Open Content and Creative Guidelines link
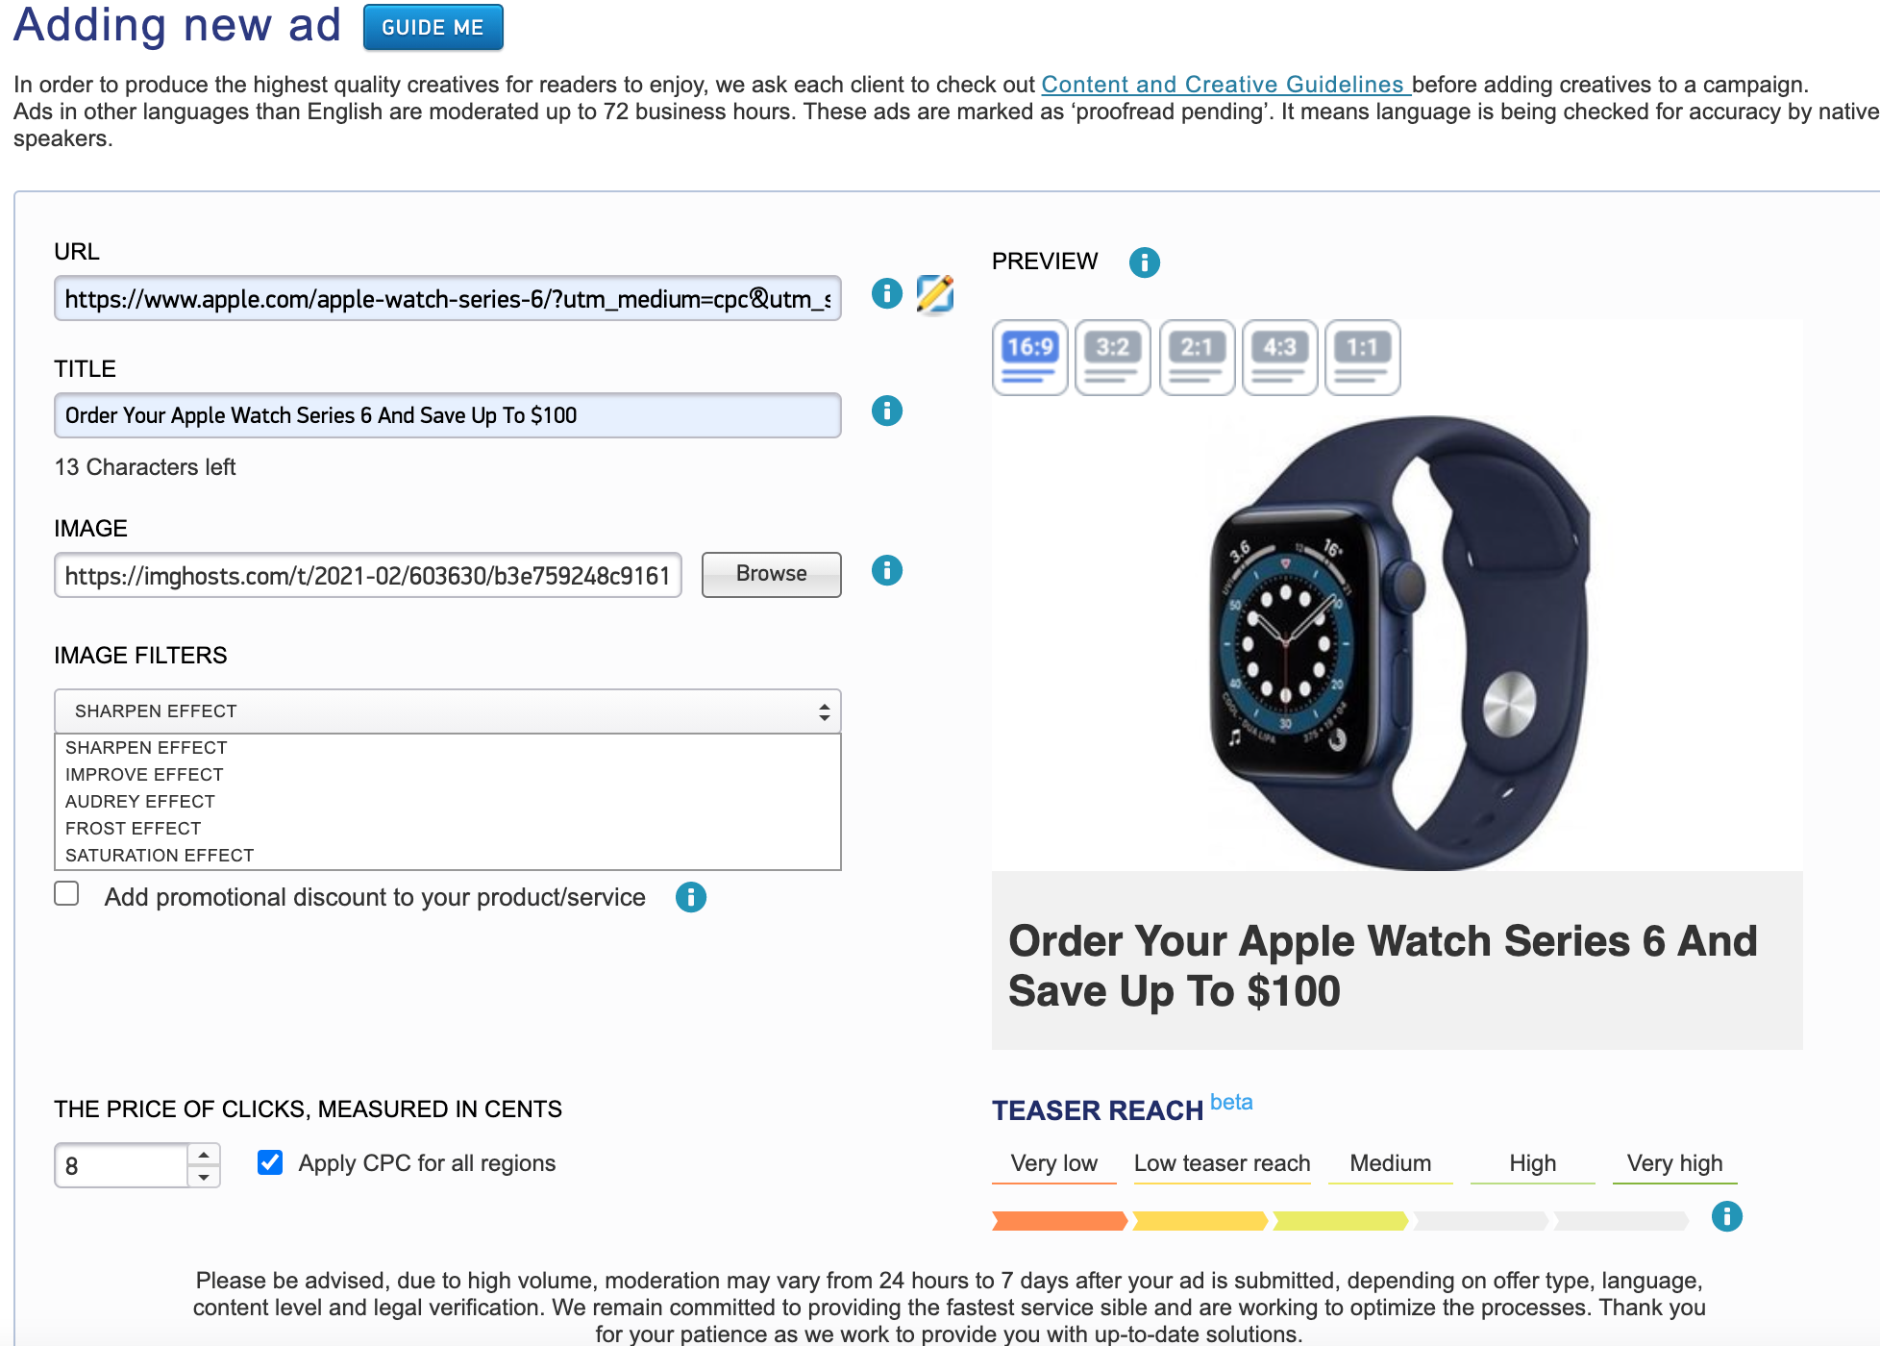This screenshot has width=1880, height=1346. (x=1224, y=85)
